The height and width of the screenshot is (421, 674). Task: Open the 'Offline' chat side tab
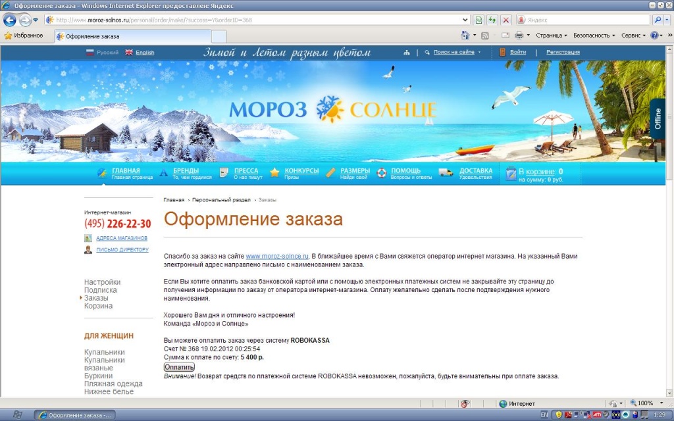657,122
